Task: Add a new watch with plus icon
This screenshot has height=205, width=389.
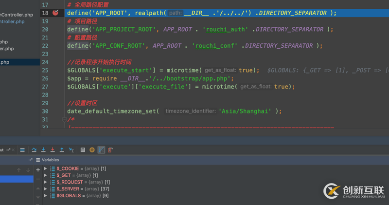Action: [x=38, y=170]
